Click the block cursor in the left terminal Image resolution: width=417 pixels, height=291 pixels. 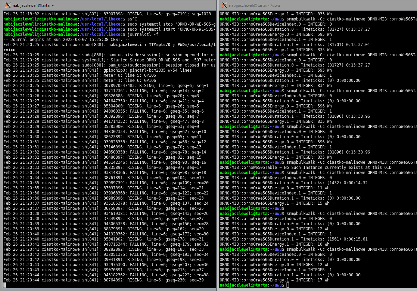pos(5,285)
